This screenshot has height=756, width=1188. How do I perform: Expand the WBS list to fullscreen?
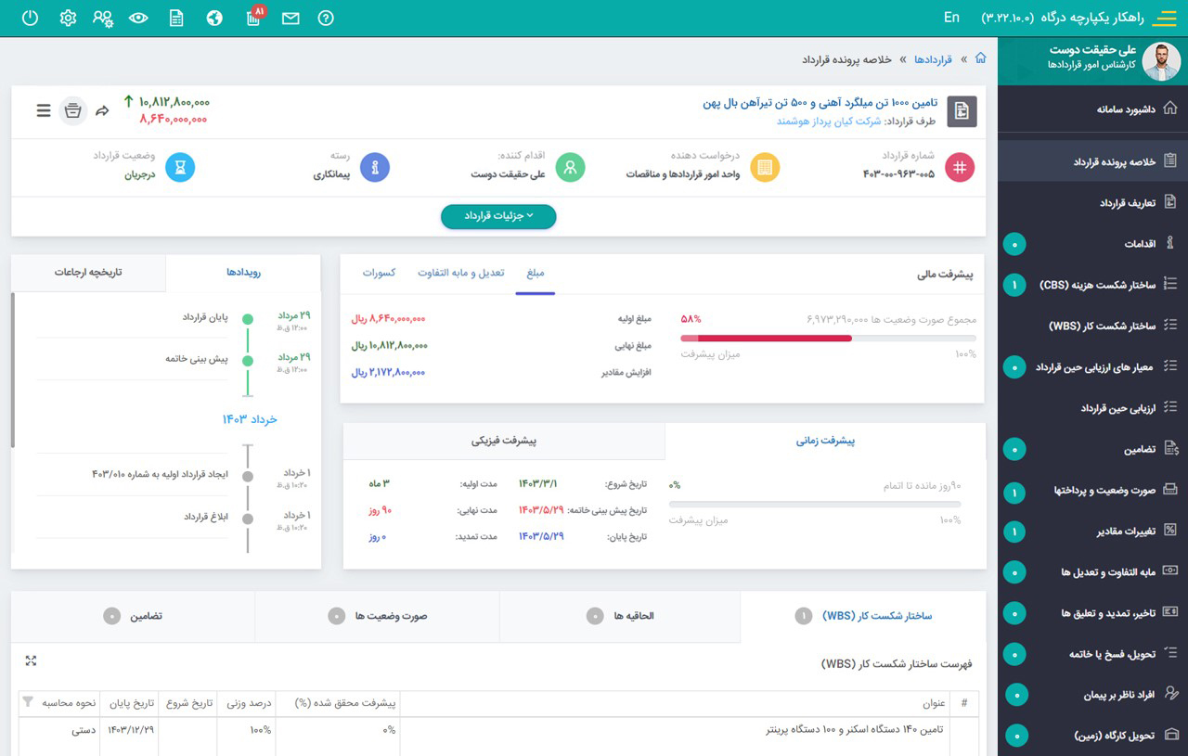coord(31,660)
